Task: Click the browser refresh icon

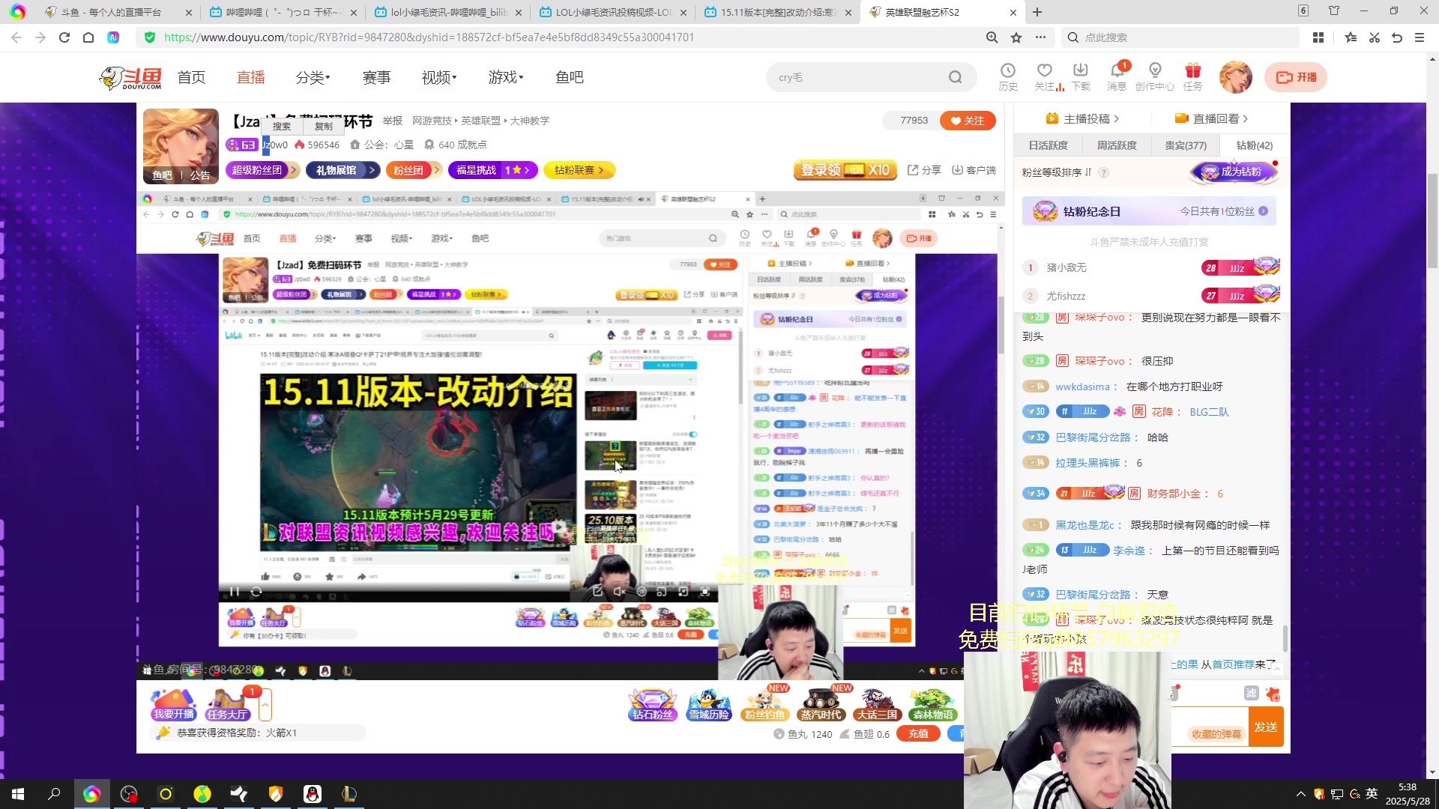Action: click(x=64, y=37)
